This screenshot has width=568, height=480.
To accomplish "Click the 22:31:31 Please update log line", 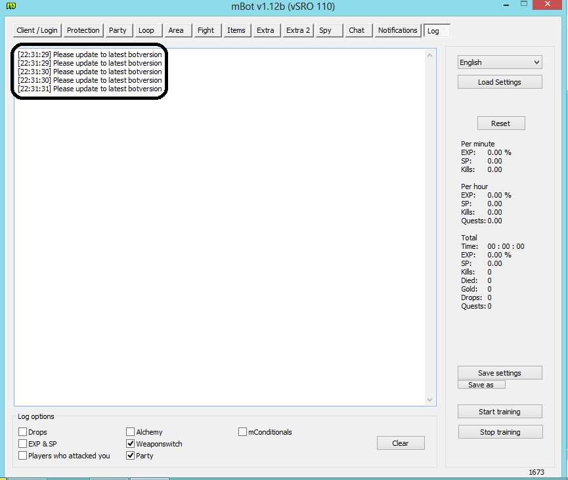I will point(90,89).
